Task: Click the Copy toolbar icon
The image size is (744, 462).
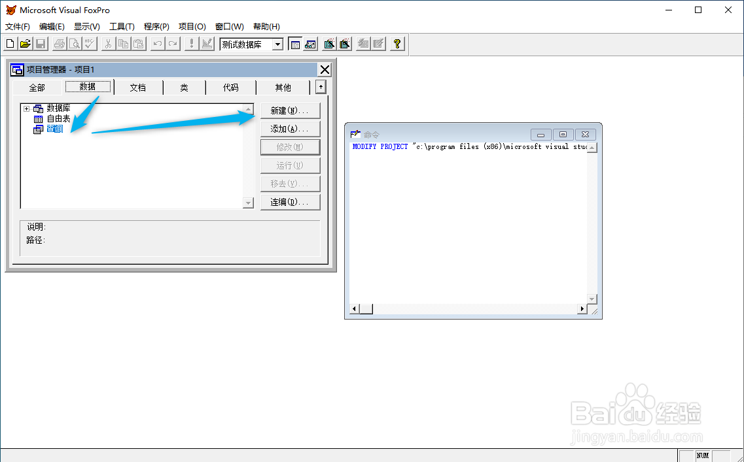Action: point(124,44)
